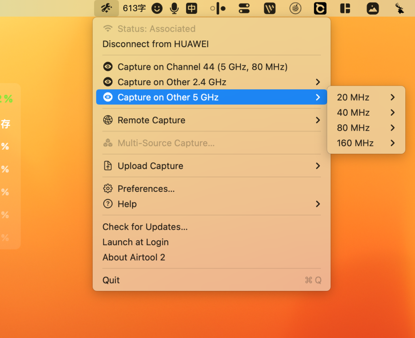The width and height of the screenshot is (415, 338).
Task: Click the deer-shaped menu bar icon
Action: pyautogui.click(x=399, y=8)
